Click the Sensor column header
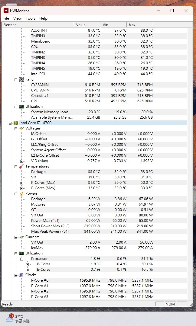The image size is (196, 326). tap(38, 25)
